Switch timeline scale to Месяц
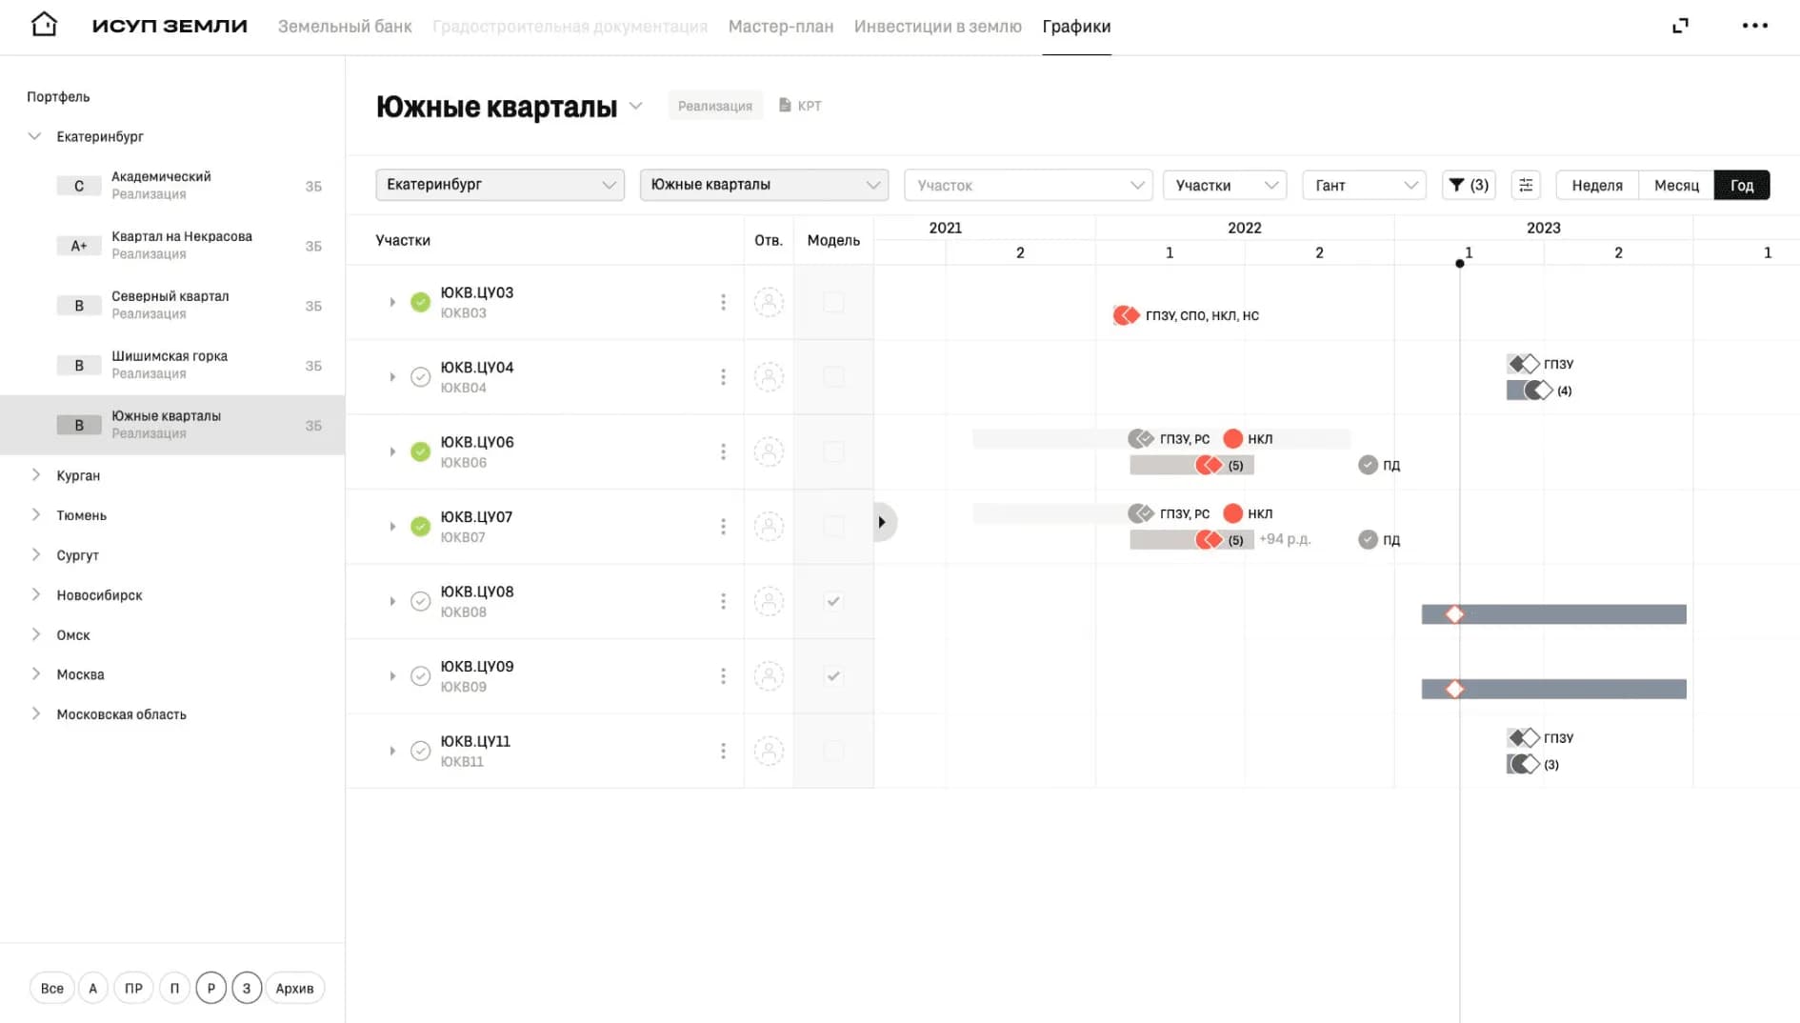The image size is (1800, 1023). point(1676,185)
